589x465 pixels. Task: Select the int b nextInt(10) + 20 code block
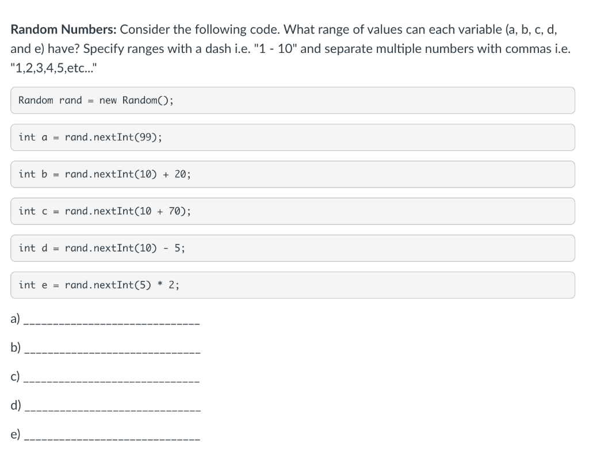293,174
